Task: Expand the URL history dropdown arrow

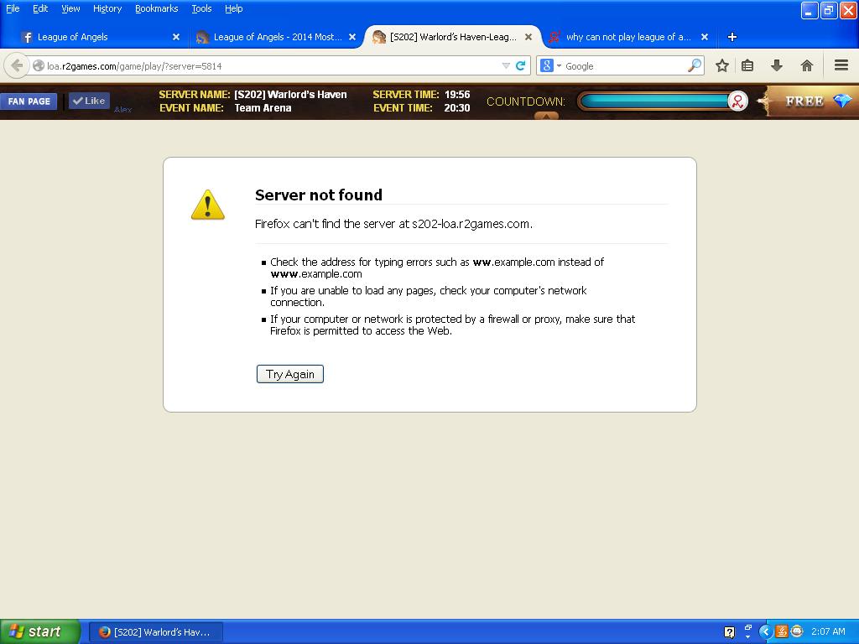Action: 506,65
